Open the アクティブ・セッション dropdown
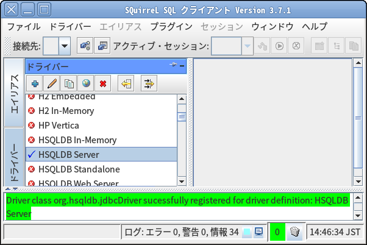 click(232, 46)
